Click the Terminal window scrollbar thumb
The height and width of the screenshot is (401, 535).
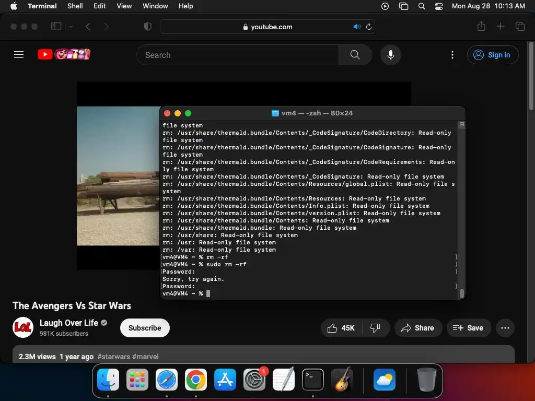tap(462, 293)
